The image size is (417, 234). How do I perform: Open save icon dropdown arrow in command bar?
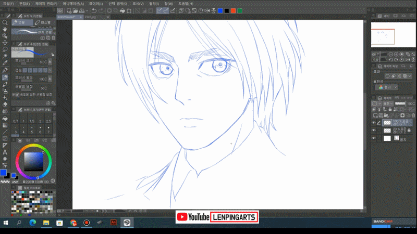click(x=87, y=10)
